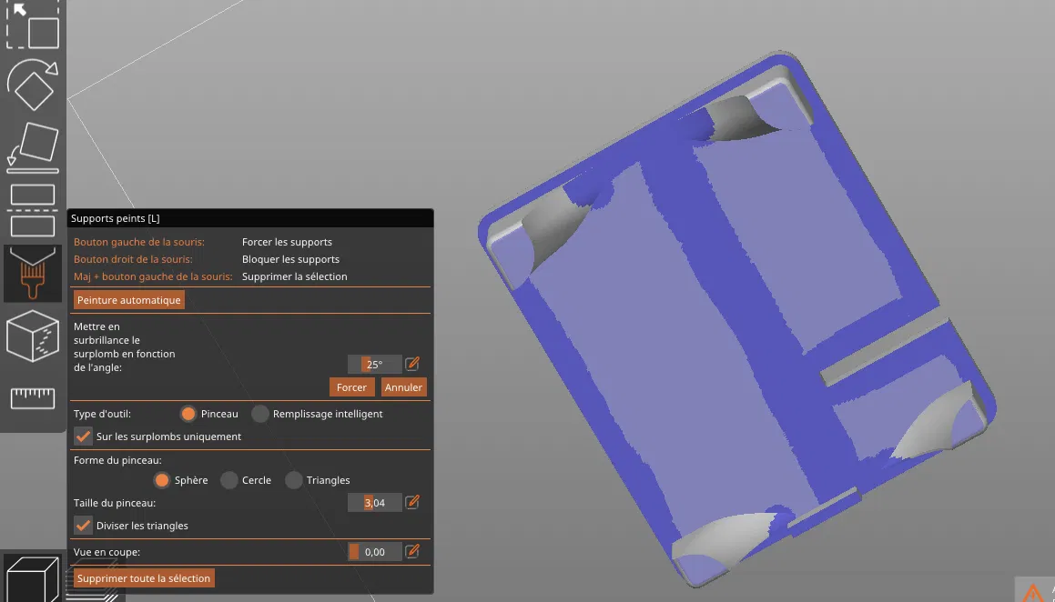This screenshot has width=1055, height=602.
Task: Select the Place on face tool
Action: tap(32, 147)
